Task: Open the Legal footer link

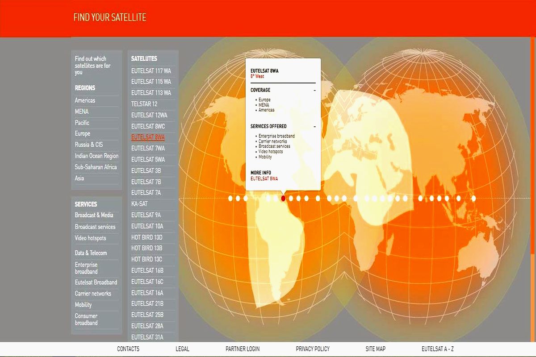Action: click(183, 349)
